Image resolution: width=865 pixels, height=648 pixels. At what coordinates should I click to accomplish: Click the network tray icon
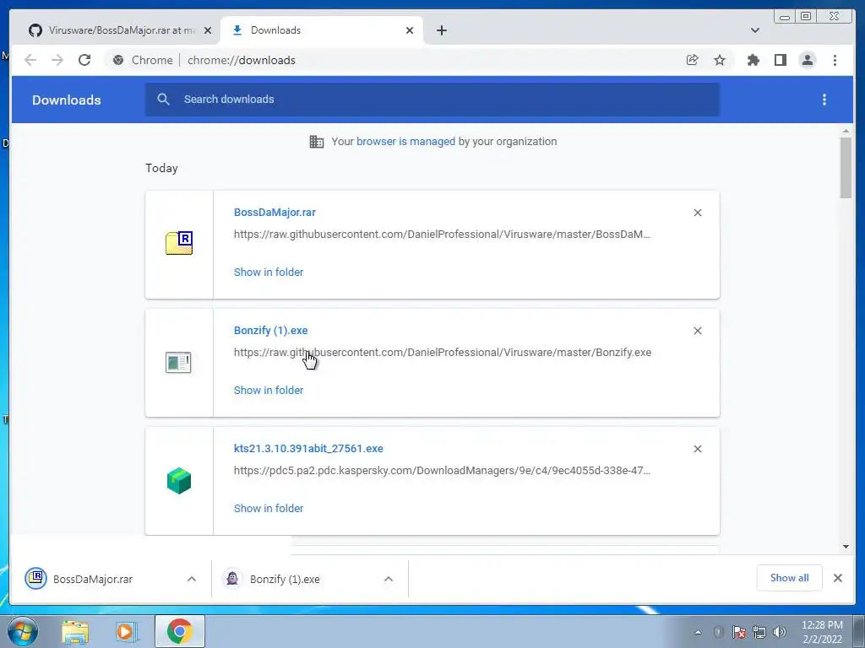(759, 632)
